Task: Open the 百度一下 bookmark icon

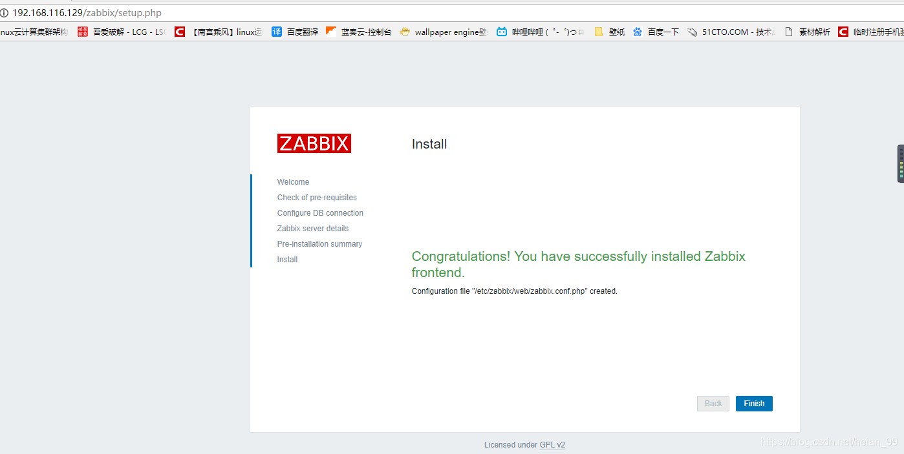Action: (638, 32)
